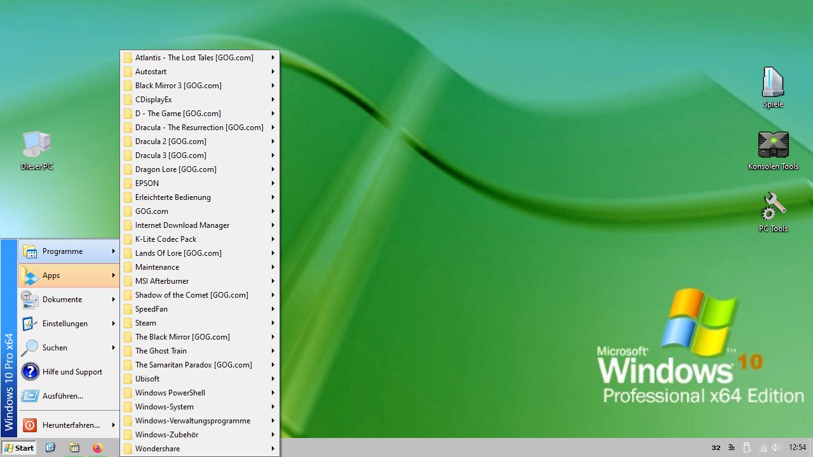
Task: Open Erleichterte Bedienung folder
Action: pyautogui.click(x=199, y=197)
